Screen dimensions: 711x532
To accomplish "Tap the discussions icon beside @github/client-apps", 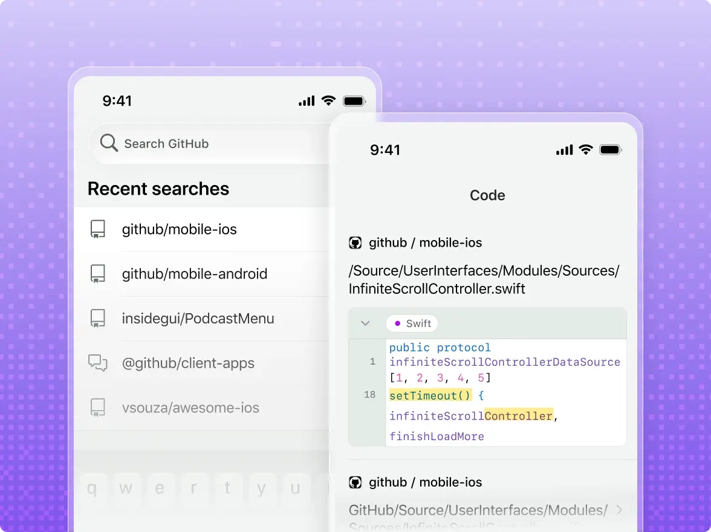I will pyautogui.click(x=97, y=363).
